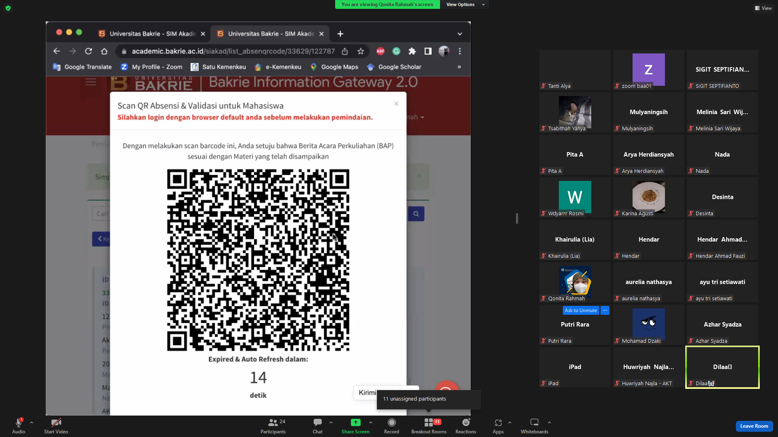Viewport: 778px width, 437px height.
Task: Expand Share Screen options caret
Action: (x=371, y=422)
